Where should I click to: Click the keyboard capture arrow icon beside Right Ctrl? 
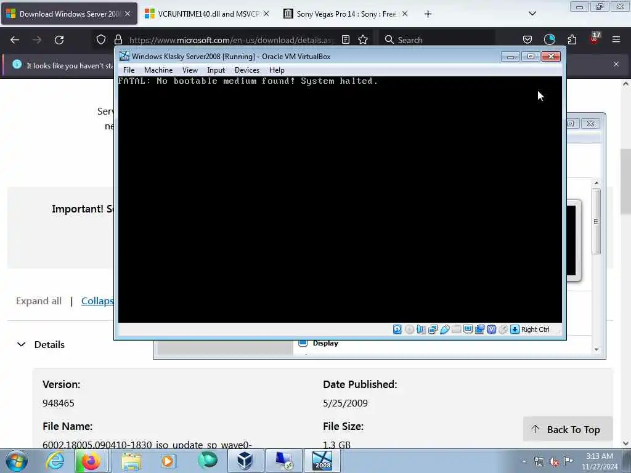[x=515, y=329]
